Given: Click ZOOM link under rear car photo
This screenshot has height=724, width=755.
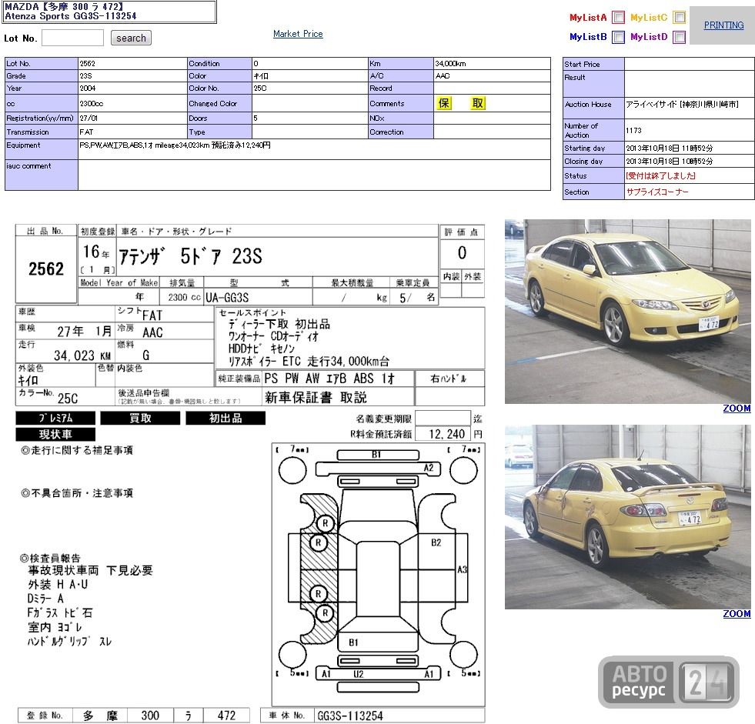Looking at the screenshot, I should (737, 614).
